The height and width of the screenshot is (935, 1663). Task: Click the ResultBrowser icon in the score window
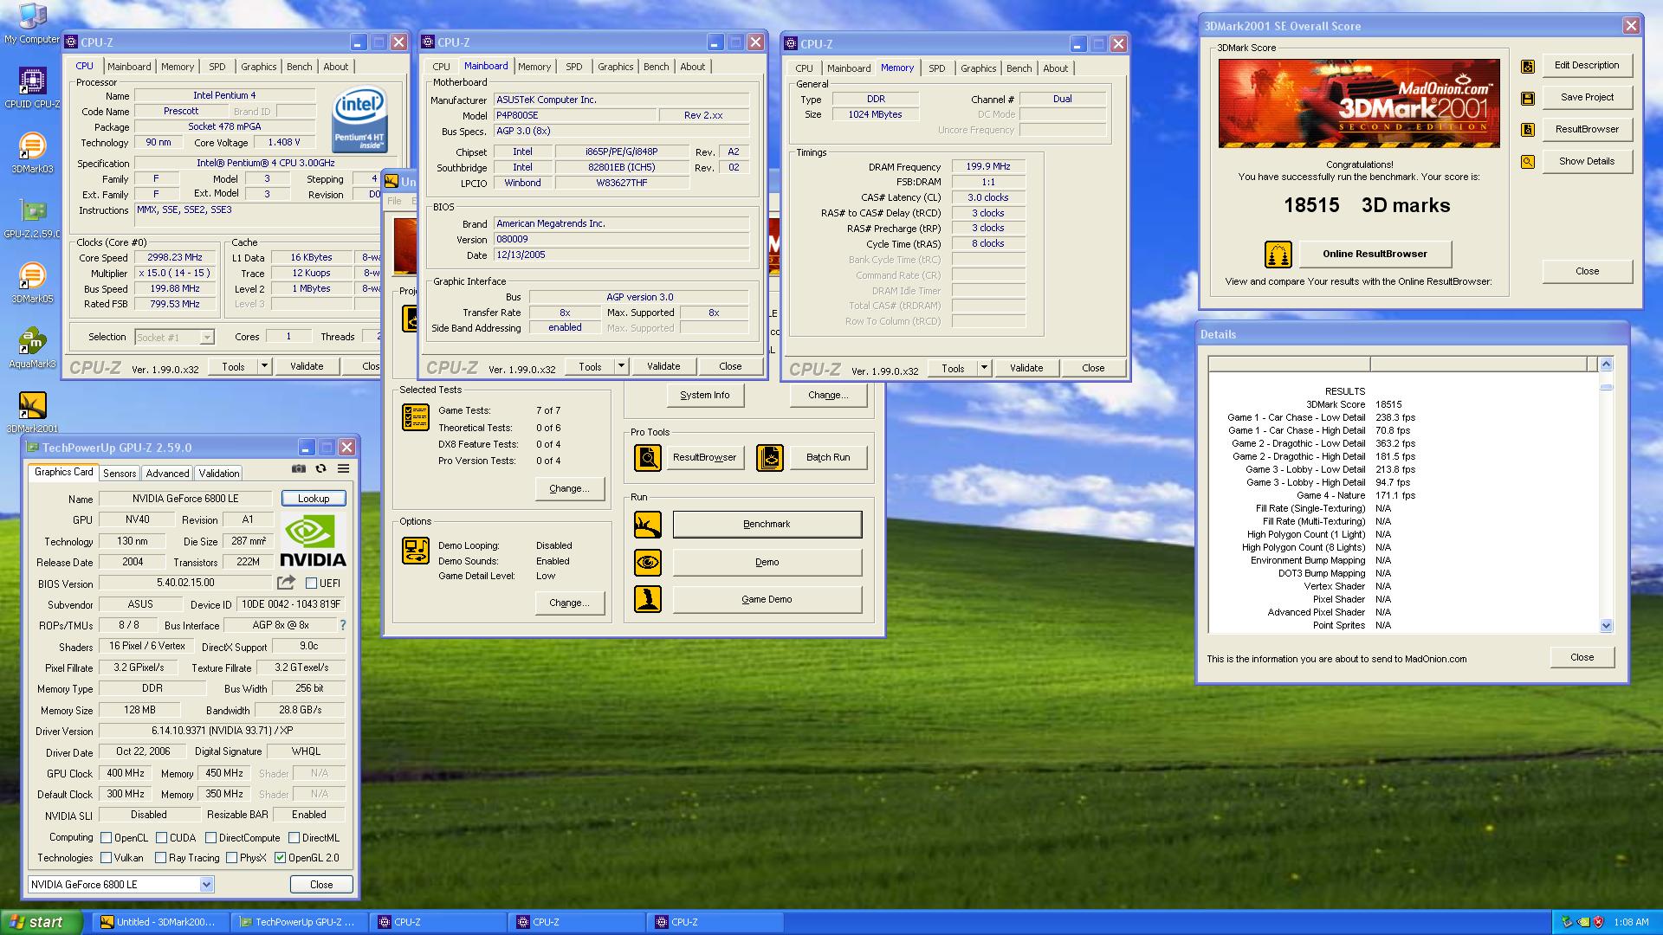1528,130
